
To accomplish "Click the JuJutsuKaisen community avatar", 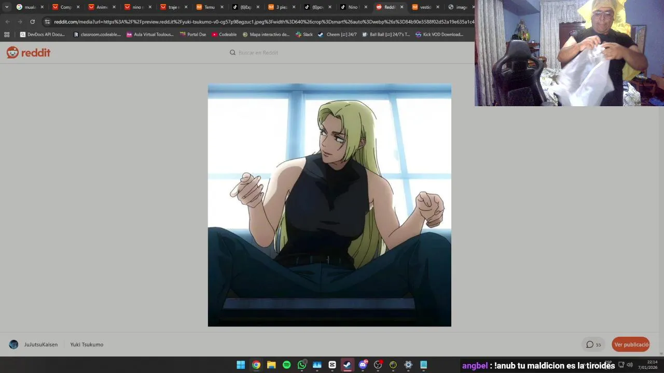I will pos(14,345).
